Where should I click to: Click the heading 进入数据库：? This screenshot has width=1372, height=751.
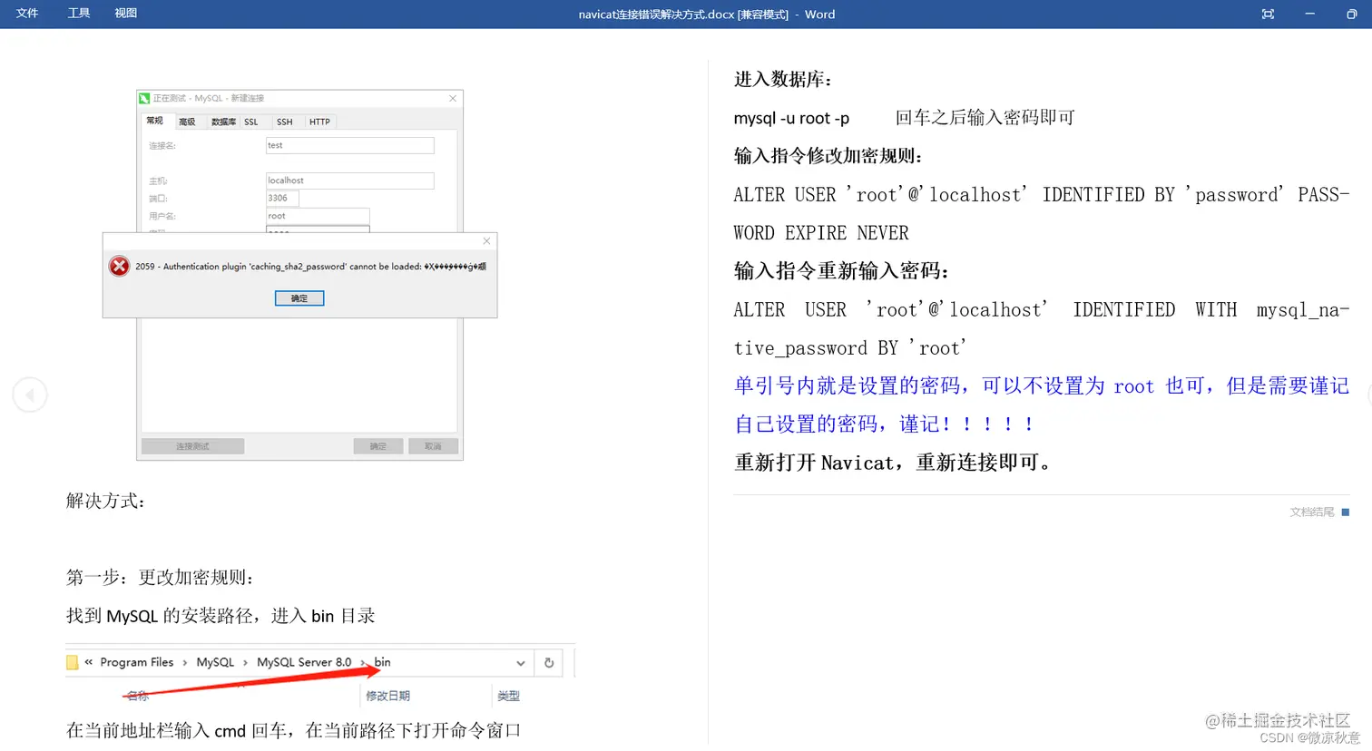[x=784, y=79]
